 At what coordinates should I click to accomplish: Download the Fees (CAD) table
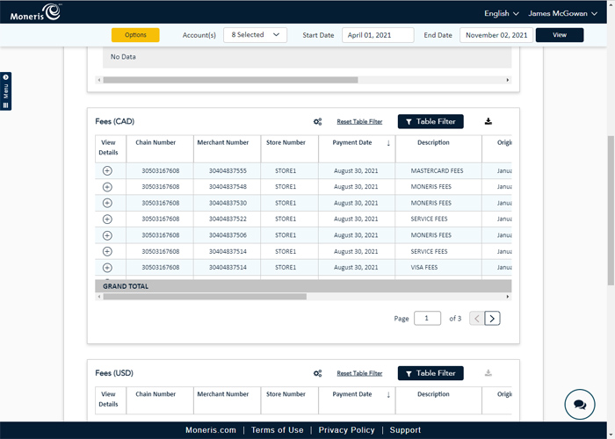pyautogui.click(x=488, y=122)
